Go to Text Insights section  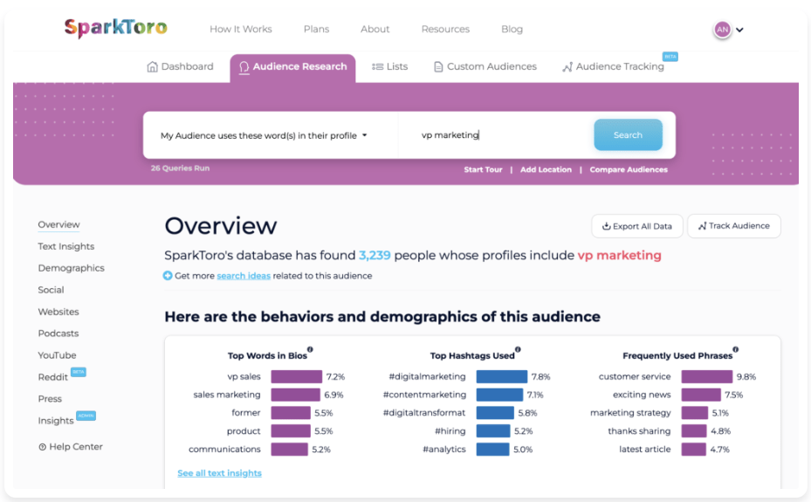(66, 246)
